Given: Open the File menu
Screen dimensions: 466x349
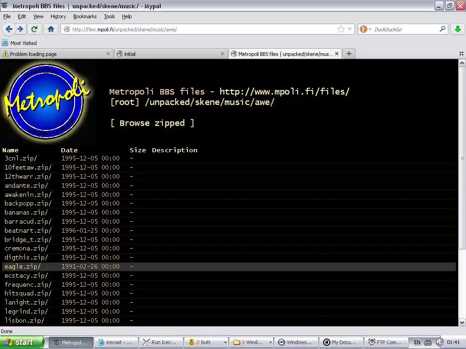Looking at the screenshot, I should click(7, 16).
